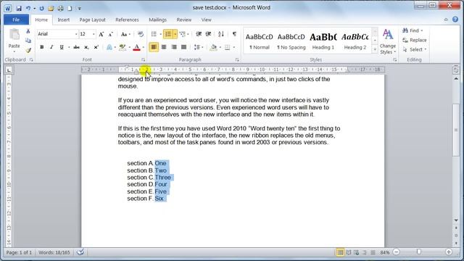Click the Replace button
Image resolution: width=464 pixels, height=261 pixels.
pos(415,40)
